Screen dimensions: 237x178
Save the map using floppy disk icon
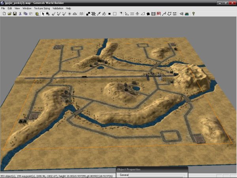[x=15, y=13]
